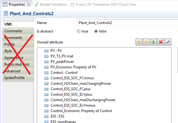Delete owned attribute with red X icon

(x=161, y=42)
